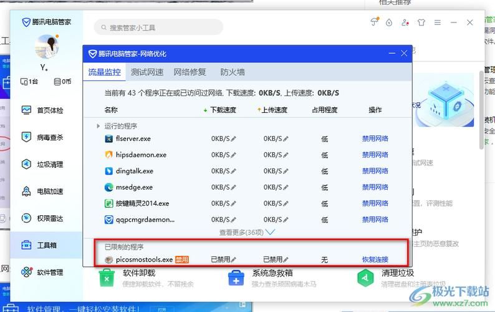Image resolution: width=495 pixels, height=312 pixels.
Task: Edit download speed limit of msedge.exe
Action: pyautogui.click(x=234, y=187)
